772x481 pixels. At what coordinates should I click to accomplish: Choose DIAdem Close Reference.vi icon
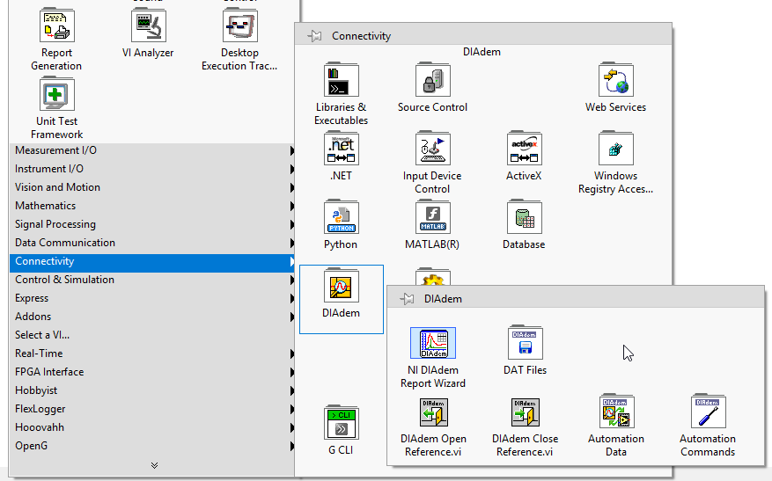(x=525, y=412)
